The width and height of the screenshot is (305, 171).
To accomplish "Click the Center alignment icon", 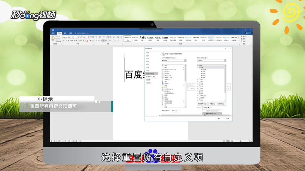I will tap(99, 41).
